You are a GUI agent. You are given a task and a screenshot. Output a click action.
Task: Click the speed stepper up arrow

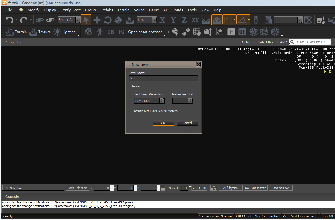190,187
